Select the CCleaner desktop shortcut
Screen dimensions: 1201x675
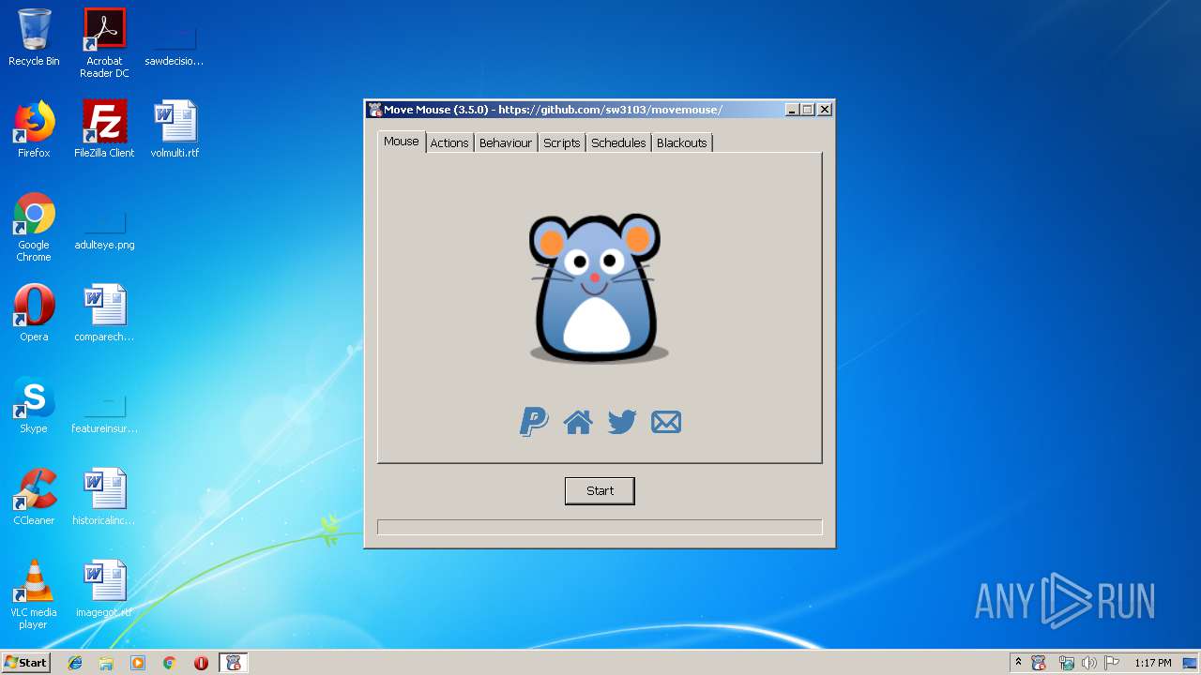[34, 497]
